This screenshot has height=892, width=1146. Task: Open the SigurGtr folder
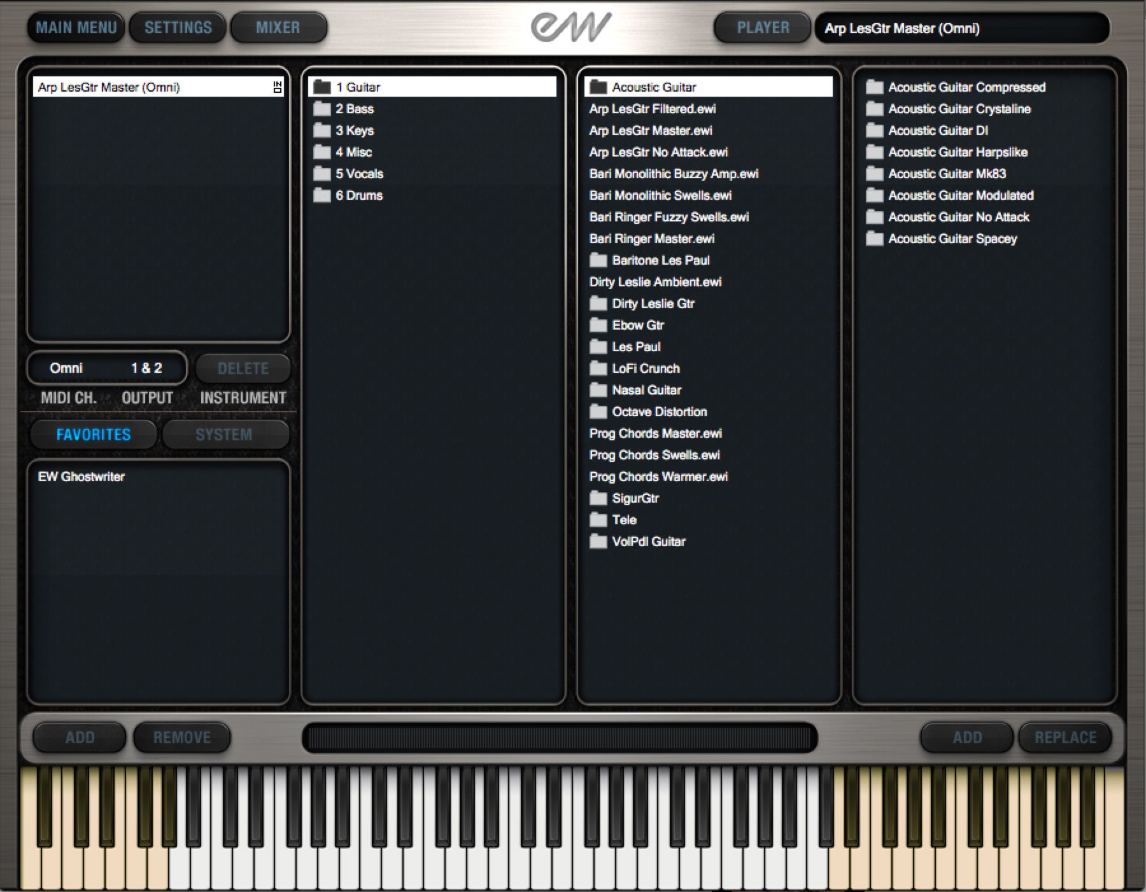click(x=624, y=498)
